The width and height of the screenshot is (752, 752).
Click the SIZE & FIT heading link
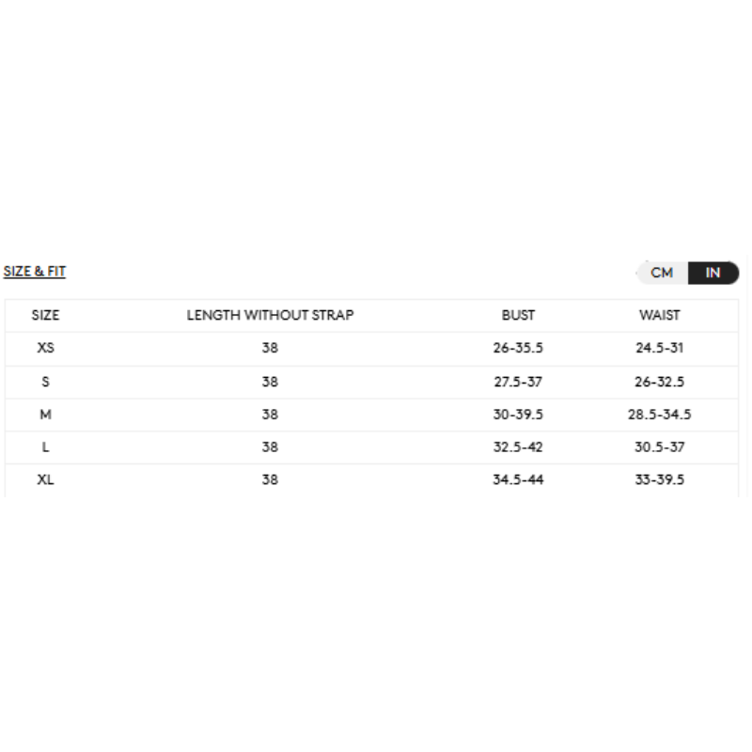35,272
